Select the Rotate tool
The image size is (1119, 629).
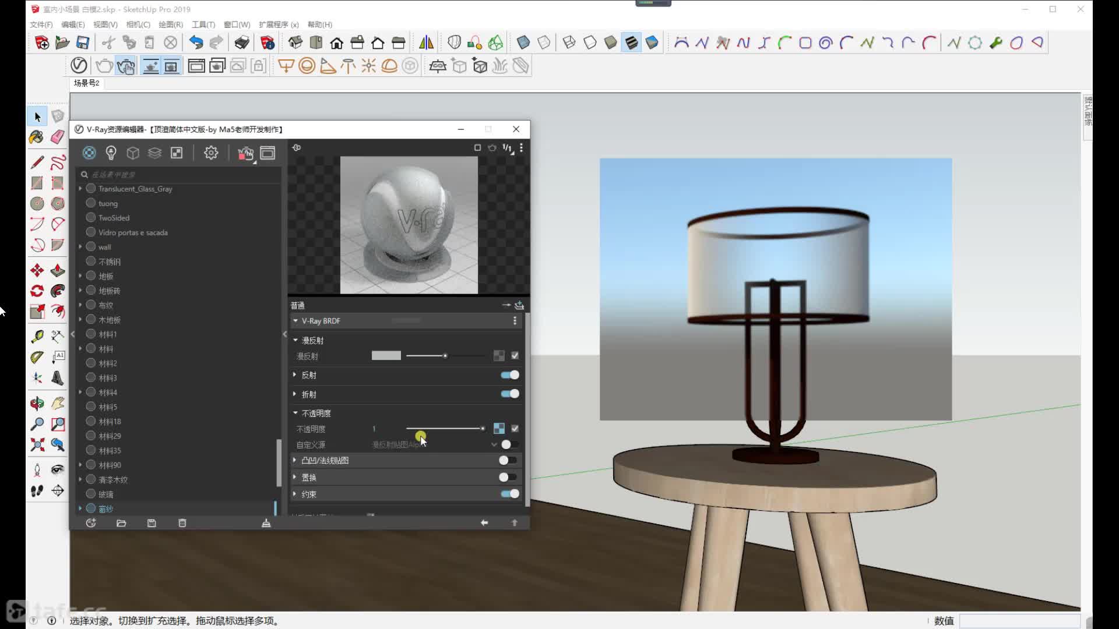tap(37, 291)
